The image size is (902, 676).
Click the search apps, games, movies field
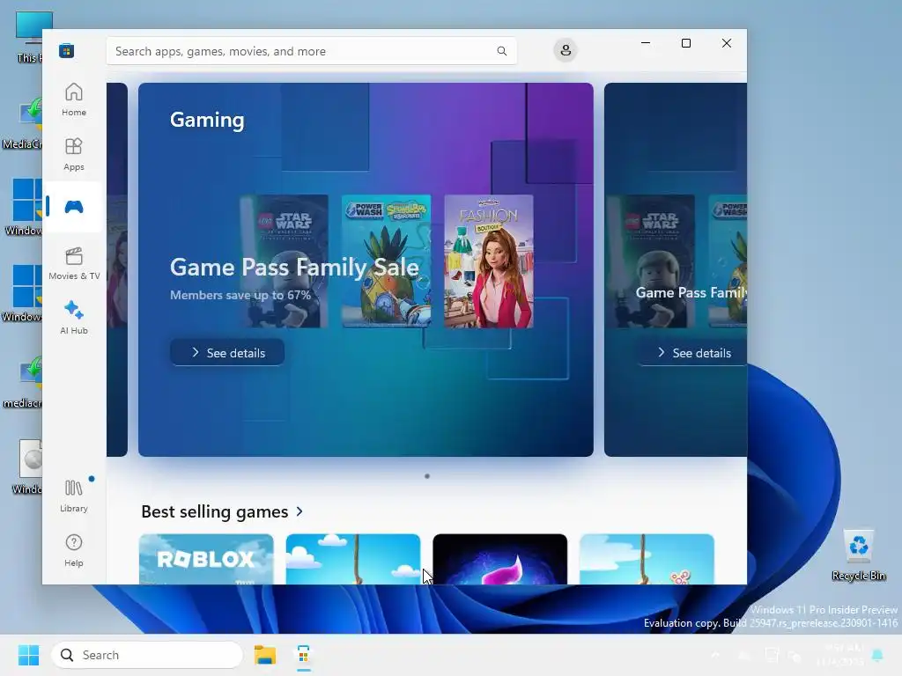pos(311,51)
